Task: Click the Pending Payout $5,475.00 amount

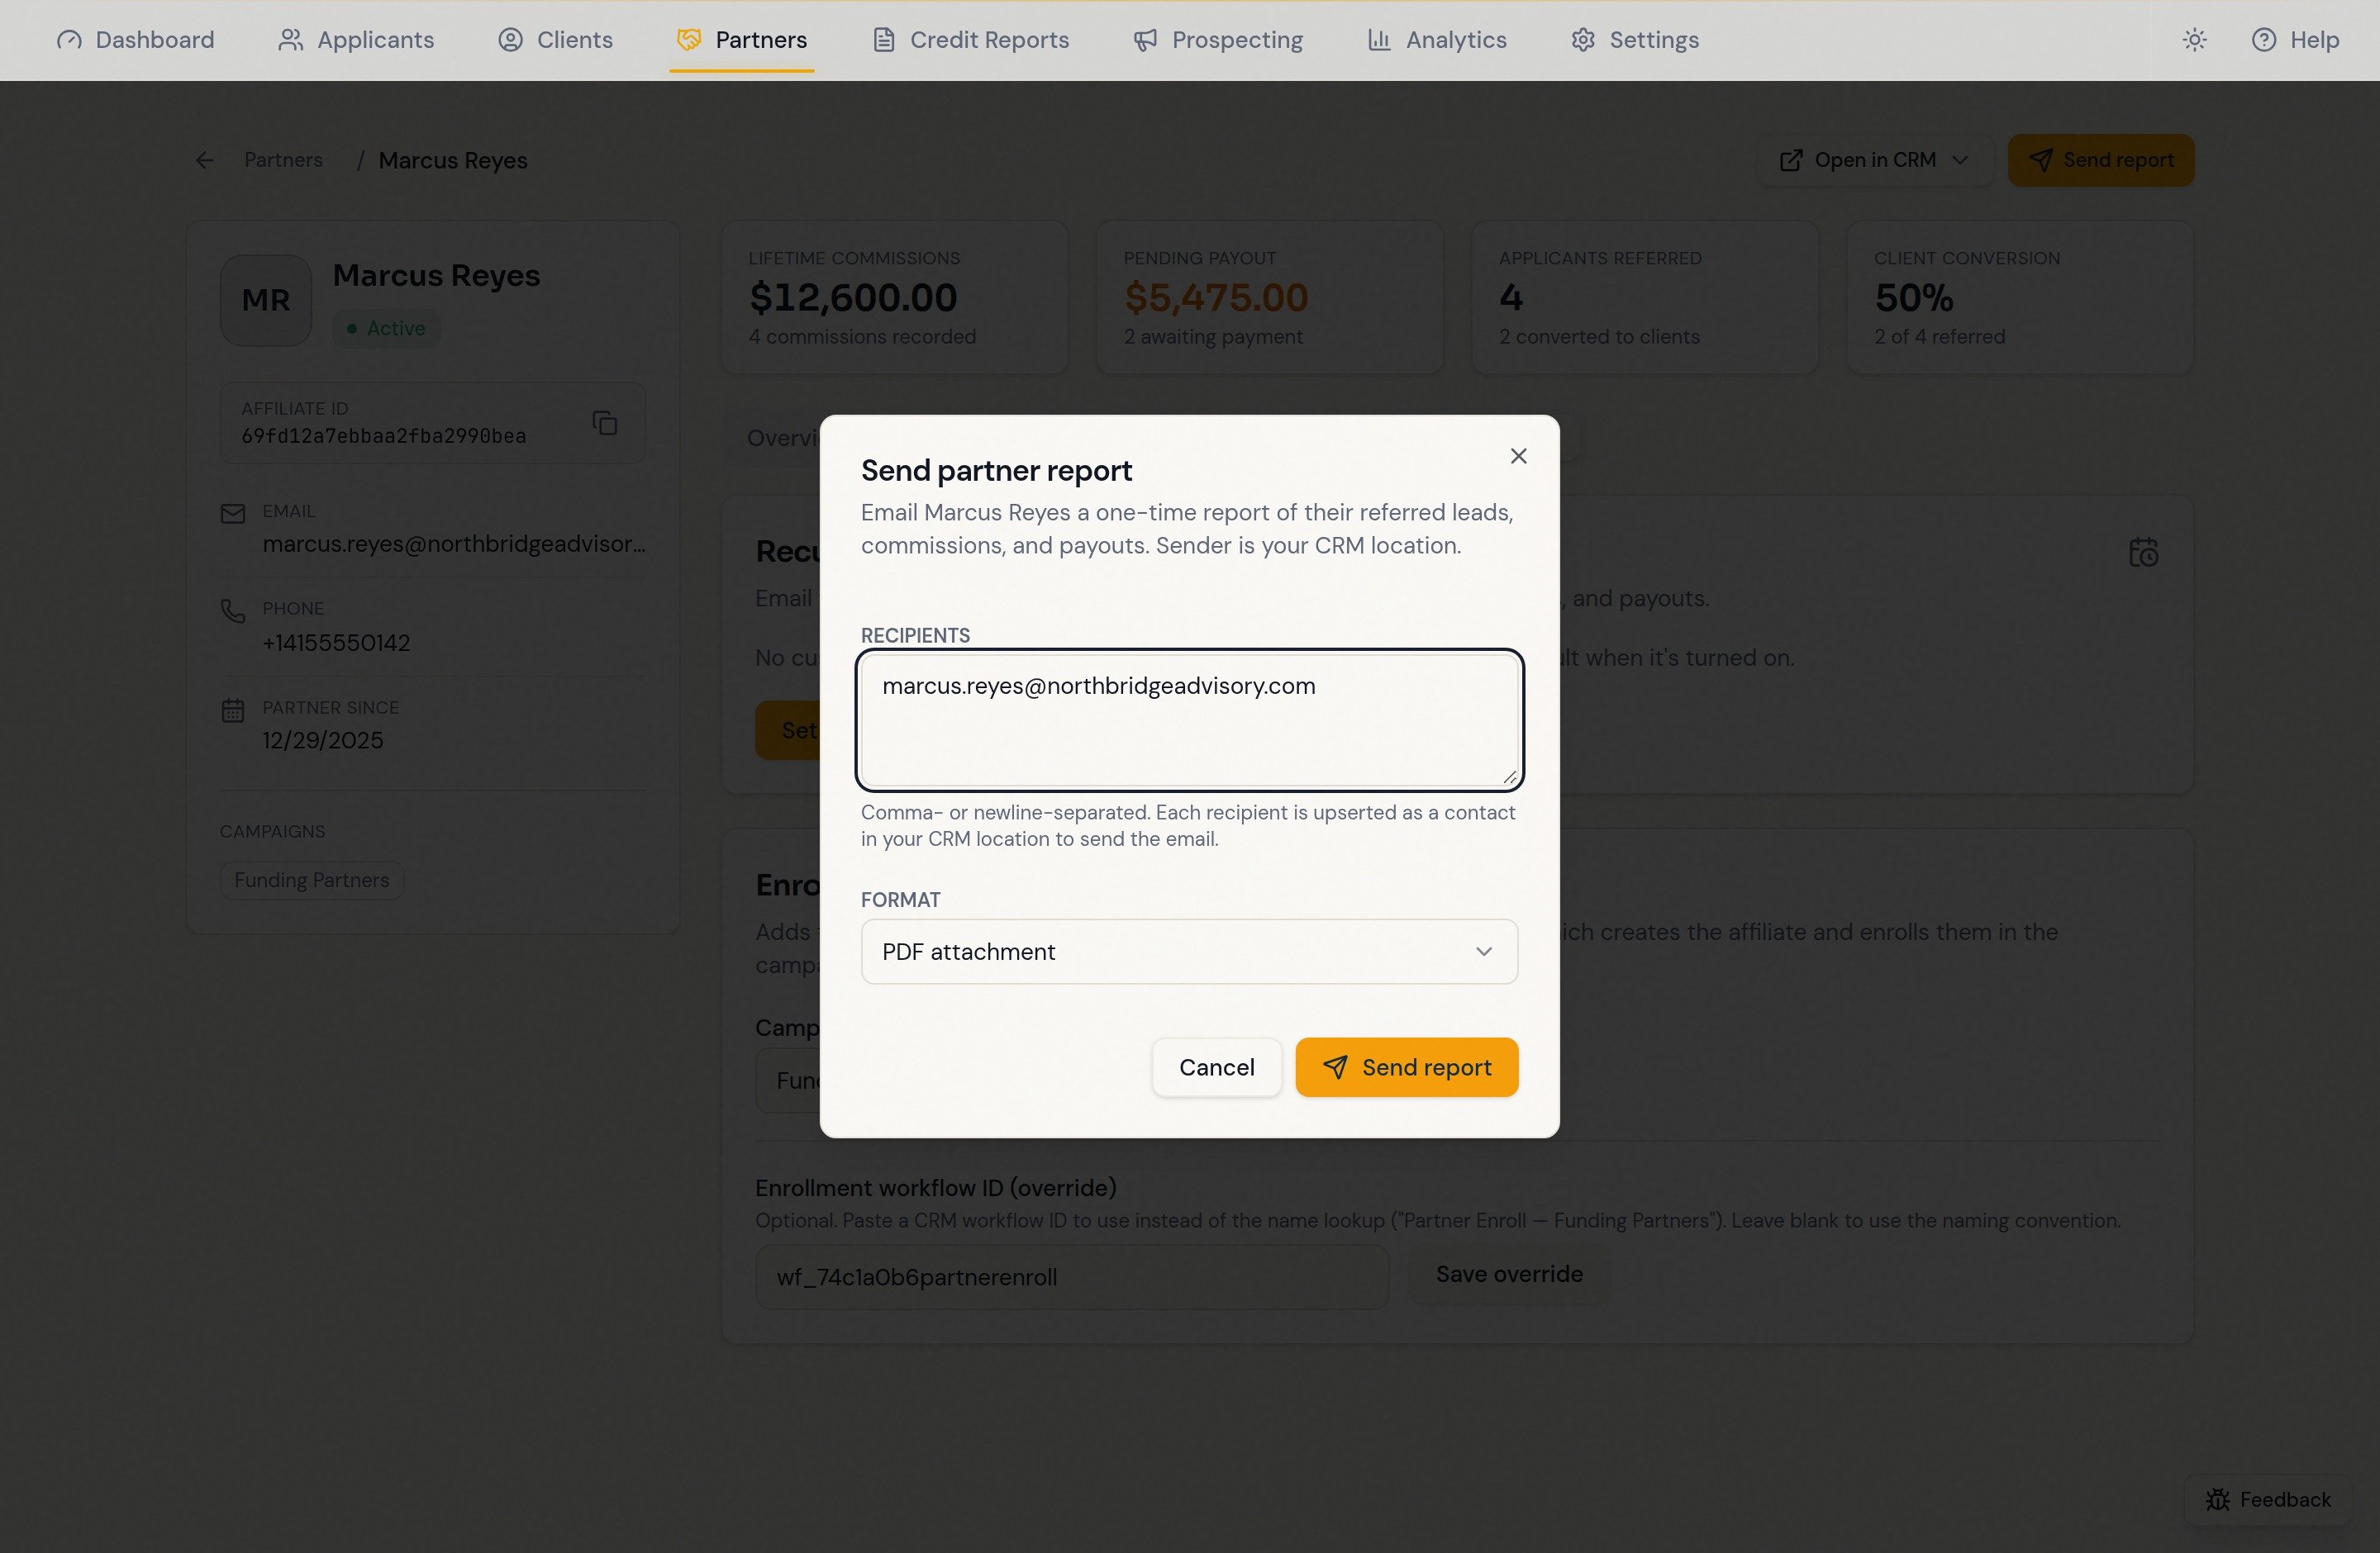Action: pos(1216,297)
